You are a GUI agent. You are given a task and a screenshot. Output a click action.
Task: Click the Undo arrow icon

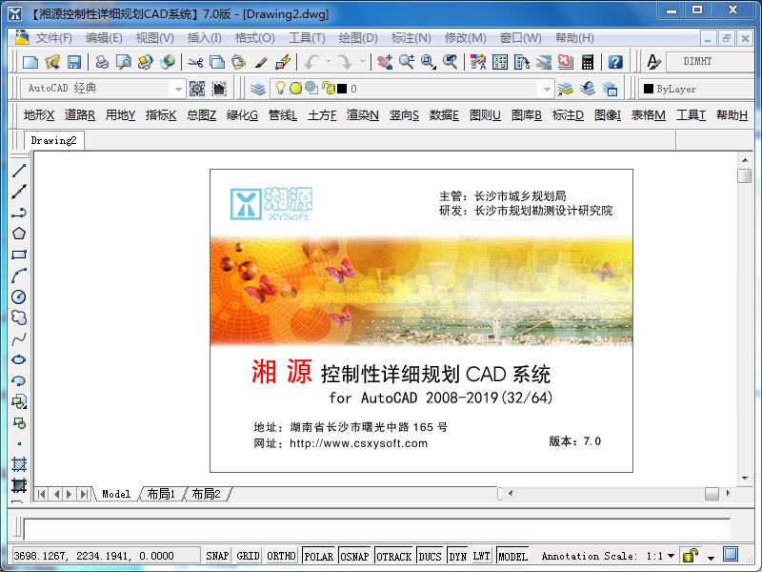click(x=311, y=62)
